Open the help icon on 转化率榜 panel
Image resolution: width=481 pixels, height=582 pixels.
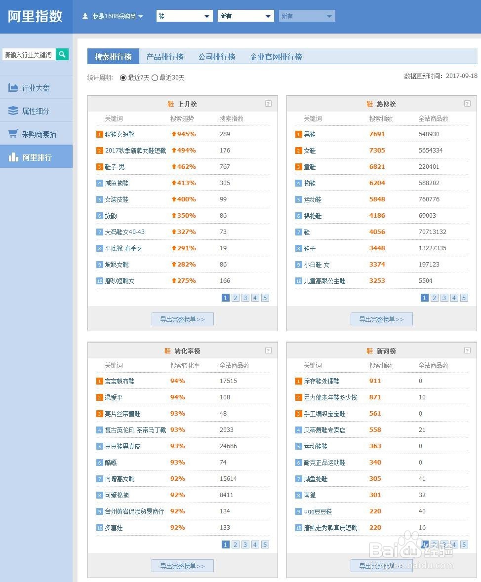pos(268,350)
